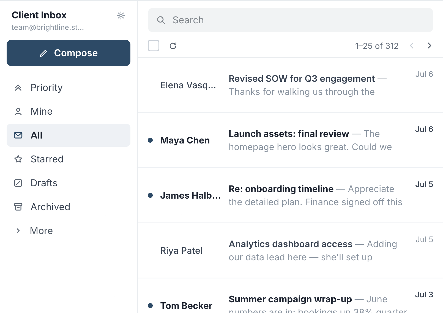This screenshot has height=313, width=443.
Task: Click sender name Riya Patel
Action: click(181, 251)
